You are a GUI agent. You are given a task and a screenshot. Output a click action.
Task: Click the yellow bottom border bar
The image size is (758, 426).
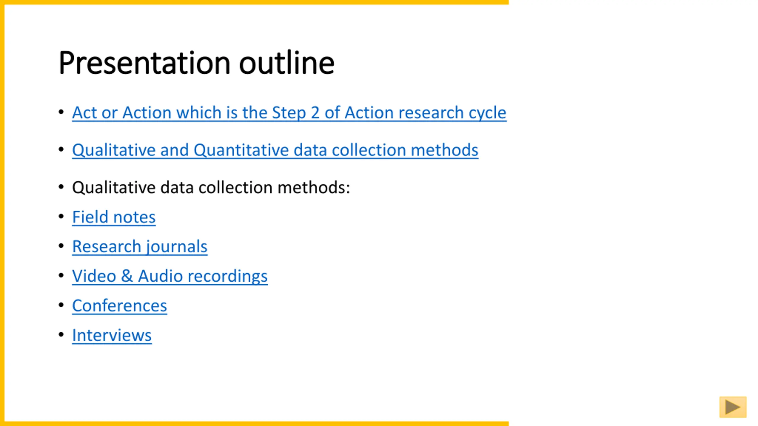(254, 424)
